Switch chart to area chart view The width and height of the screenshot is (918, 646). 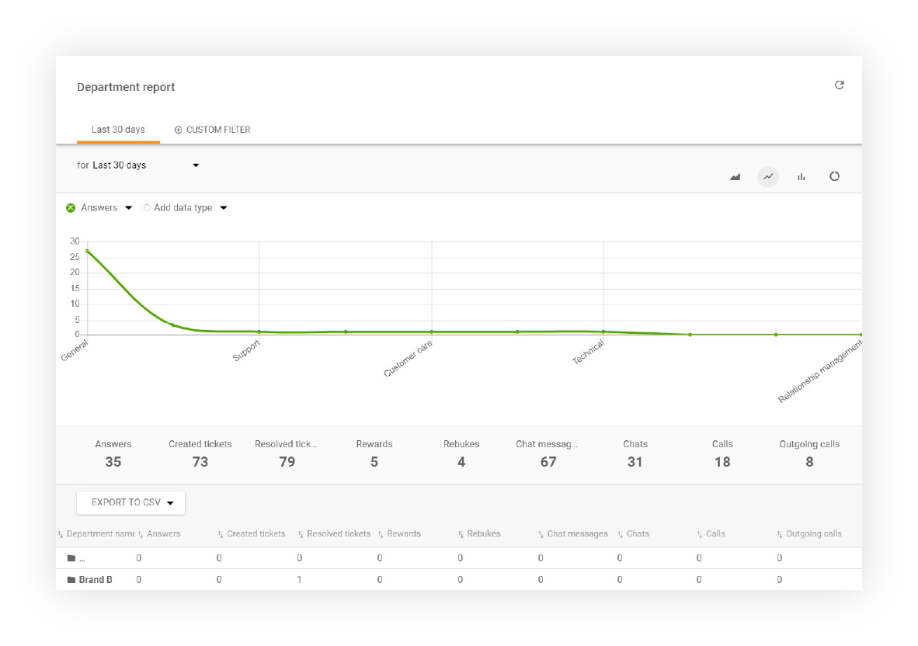[735, 176]
